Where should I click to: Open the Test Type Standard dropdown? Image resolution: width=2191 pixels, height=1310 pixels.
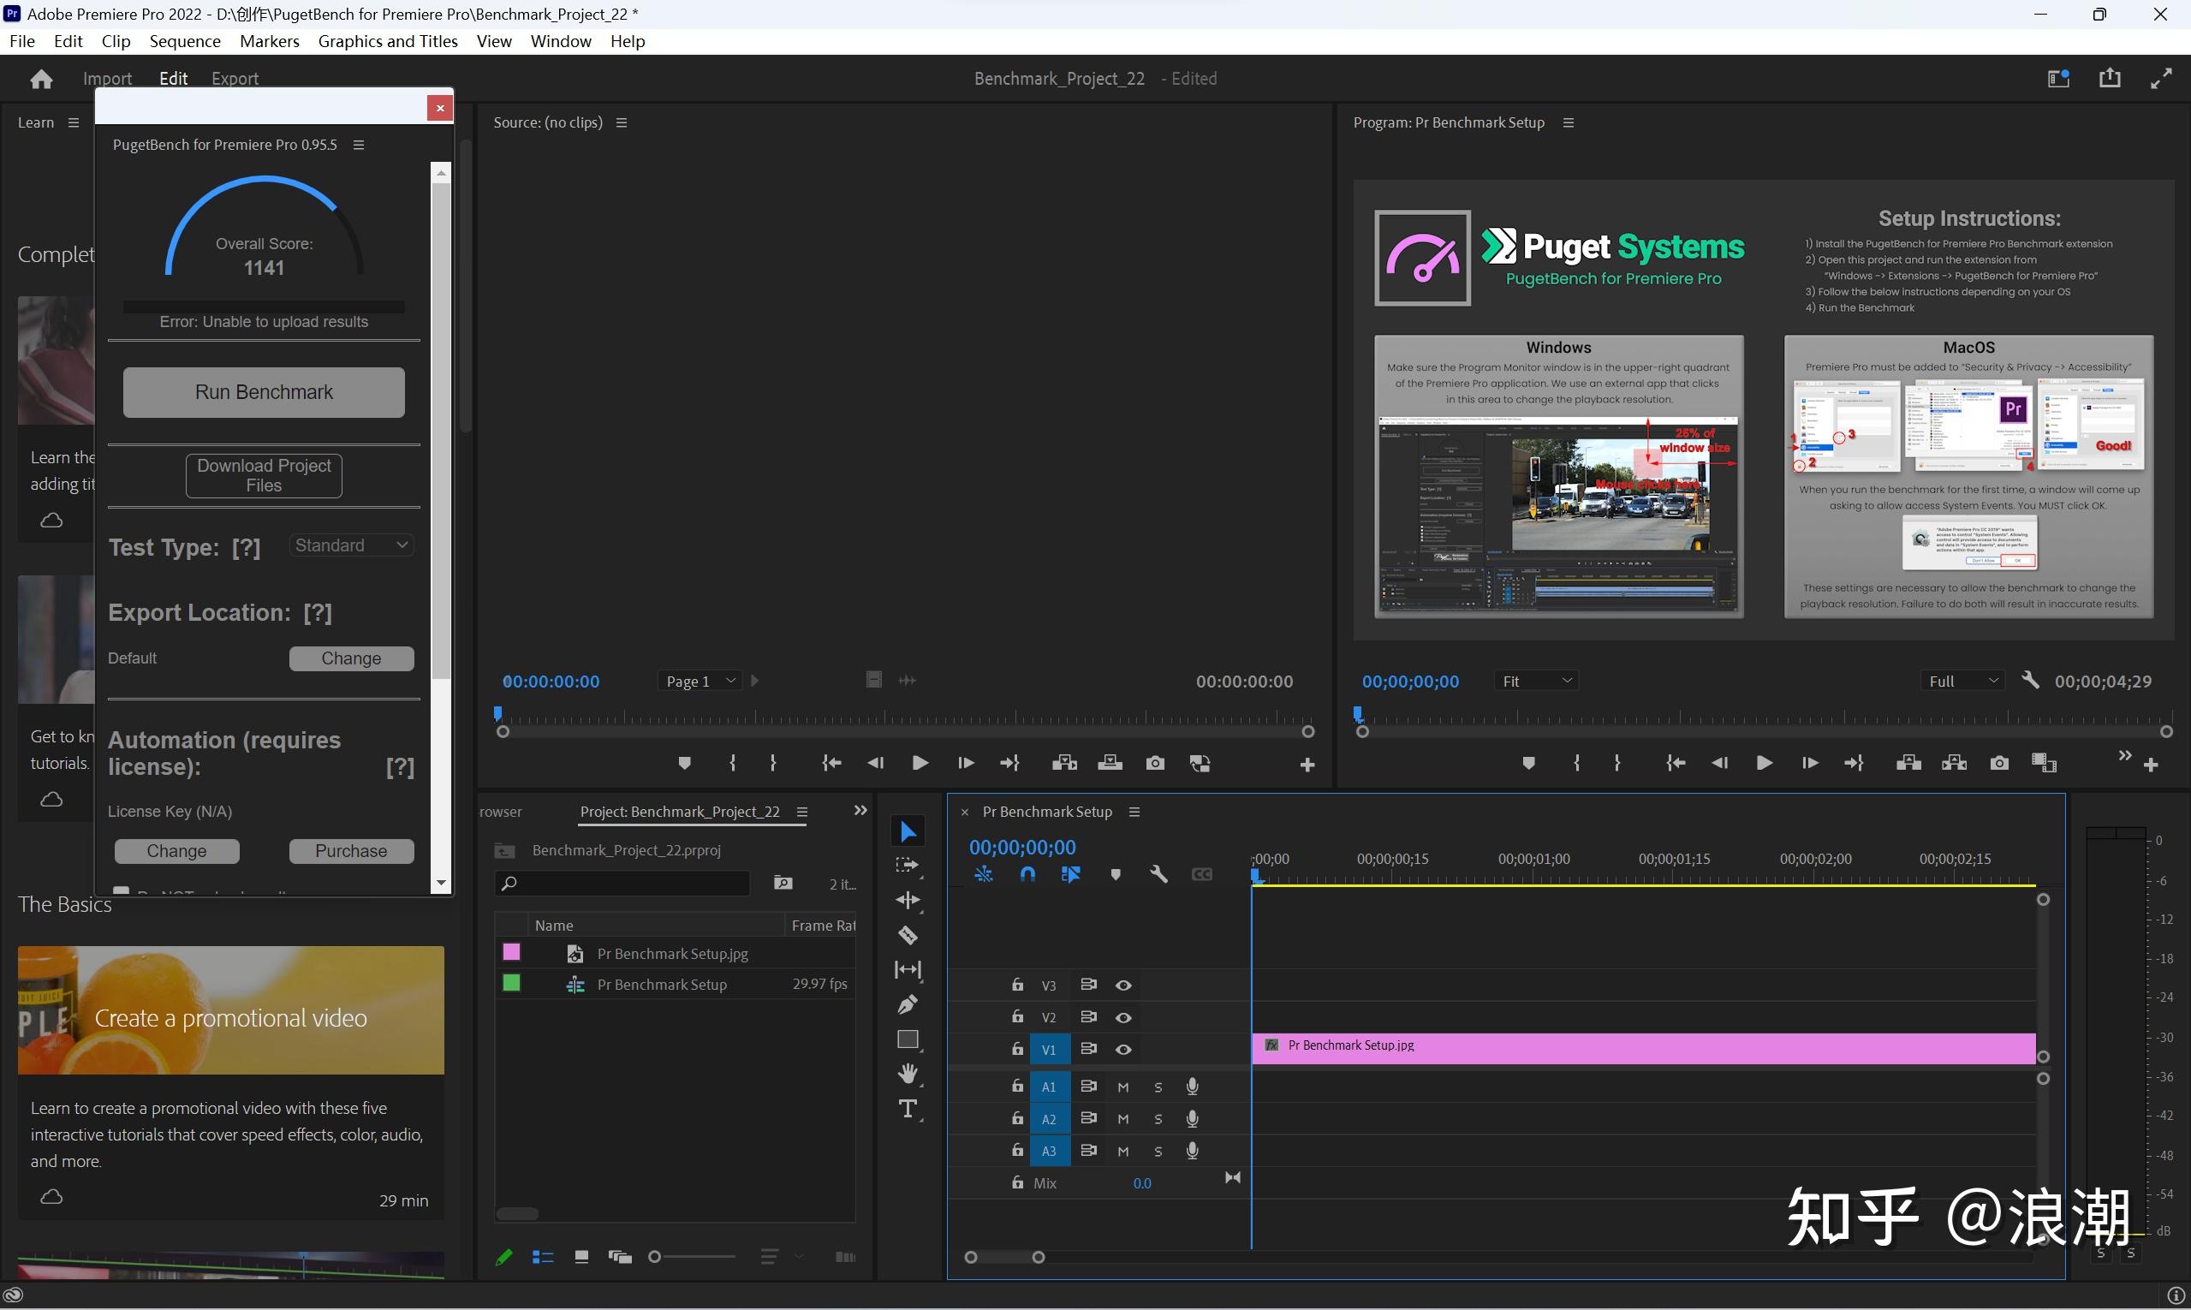pos(351,545)
